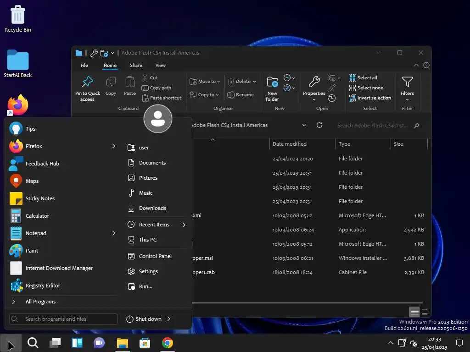Screen dimensions: 470x352
Task: Open Properties in ribbon
Action: point(314,88)
